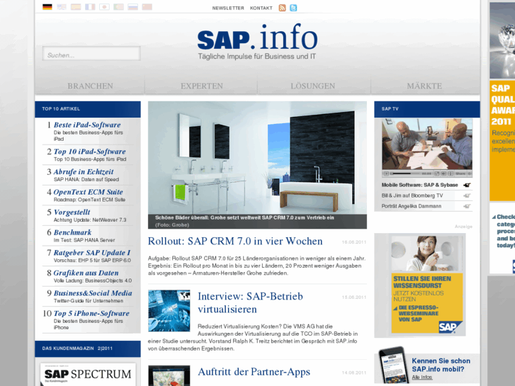
Task: Click the SAP Spectrum magazine cover
Action: [x=88, y=375]
